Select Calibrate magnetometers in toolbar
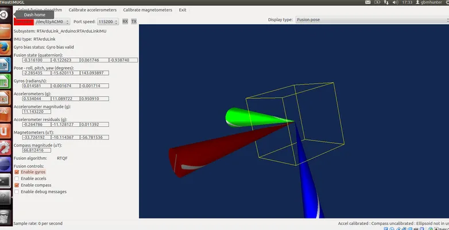 [147, 10]
